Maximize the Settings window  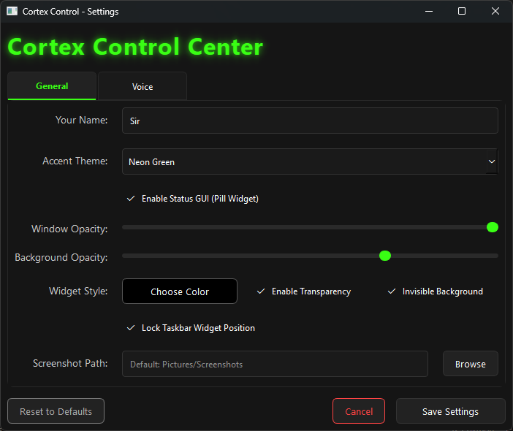point(462,12)
